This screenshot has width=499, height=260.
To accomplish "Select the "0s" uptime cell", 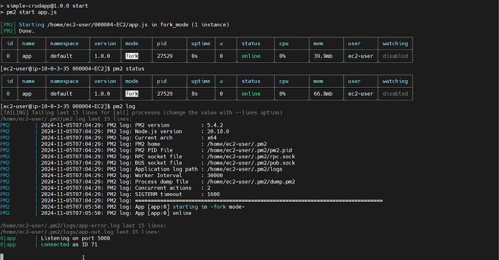I will pos(195,56).
